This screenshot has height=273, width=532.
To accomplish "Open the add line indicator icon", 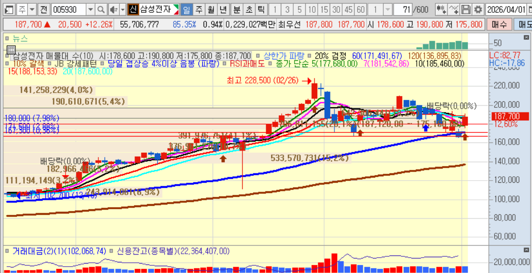I will point(455,9).
